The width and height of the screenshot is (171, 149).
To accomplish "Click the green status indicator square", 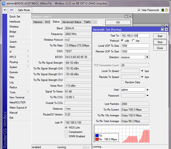I will 163,10.
